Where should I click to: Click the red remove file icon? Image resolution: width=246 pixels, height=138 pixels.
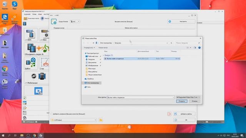(x=170, y=114)
